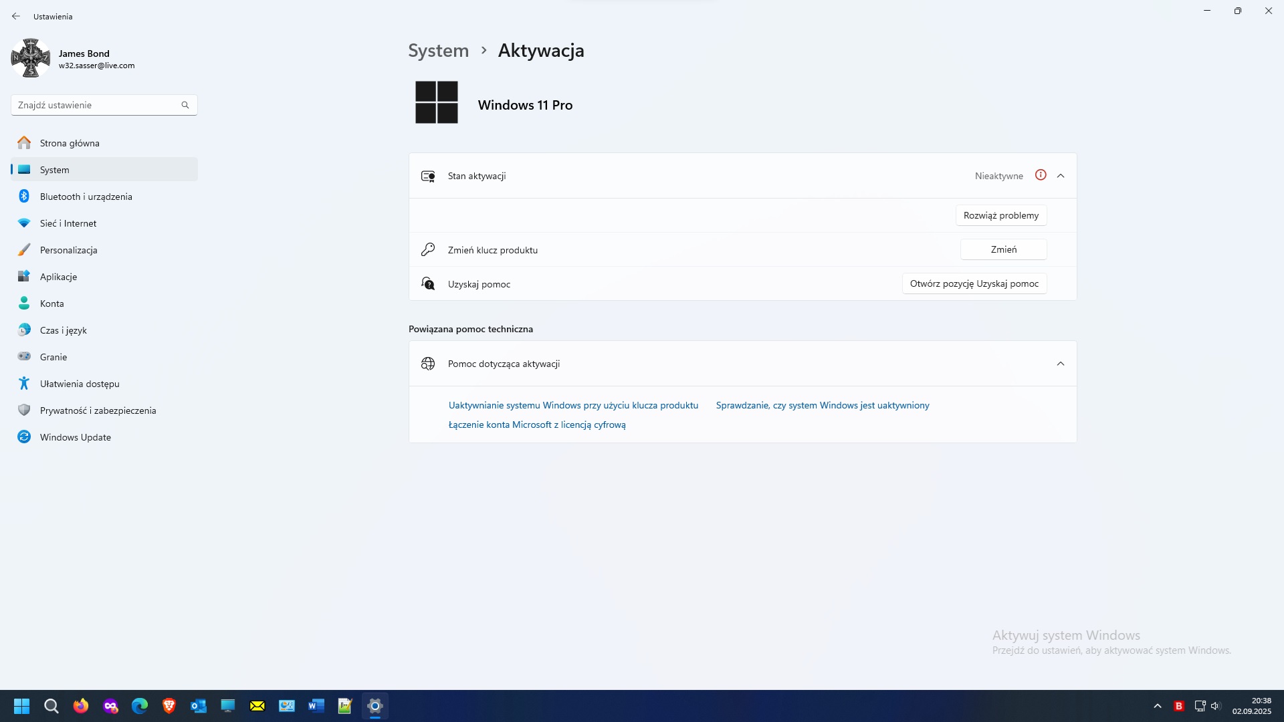Image resolution: width=1284 pixels, height=722 pixels.
Task: Open the Aplikacje section
Action: tap(104, 277)
